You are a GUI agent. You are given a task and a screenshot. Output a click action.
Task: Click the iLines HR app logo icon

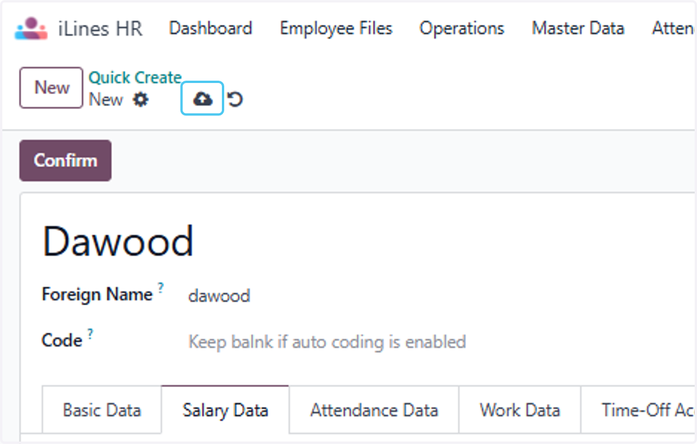tap(31, 28)
